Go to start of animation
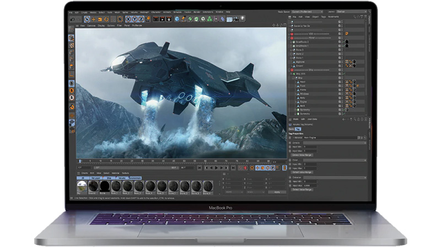Image resolution: width=441 pixels, height=248 pixels. click(x=200, y=168)
